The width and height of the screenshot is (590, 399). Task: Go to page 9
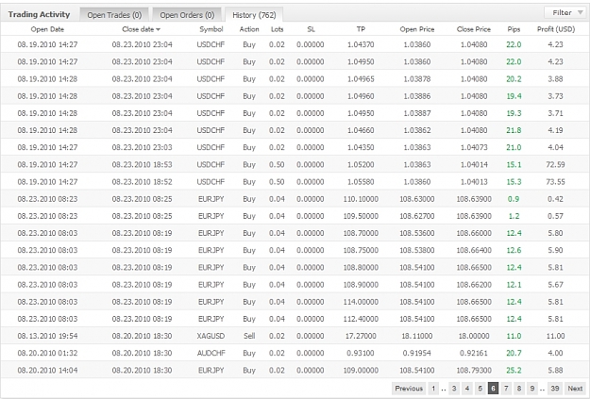pyautogui.click(x=532, y=389)
